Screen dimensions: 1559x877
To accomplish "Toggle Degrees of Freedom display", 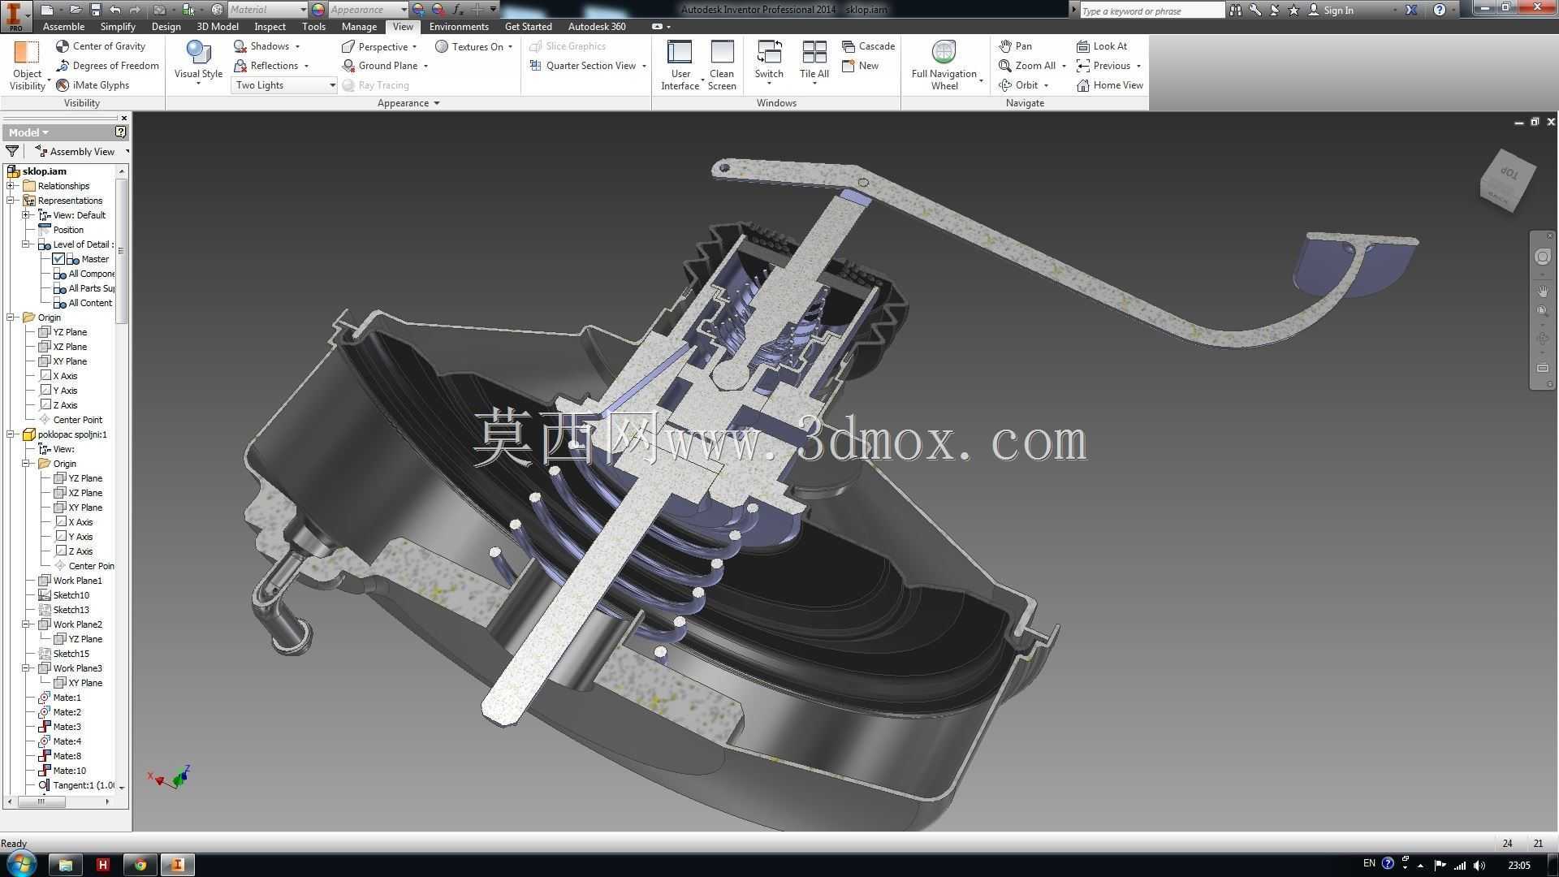I will point(107,66).
